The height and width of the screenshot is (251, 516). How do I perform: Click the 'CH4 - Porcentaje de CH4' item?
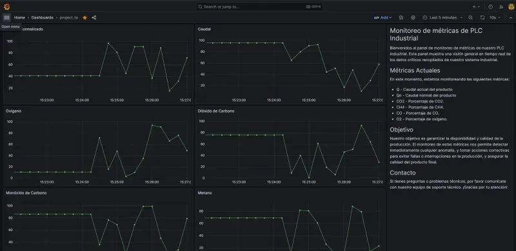click(421, 107)
